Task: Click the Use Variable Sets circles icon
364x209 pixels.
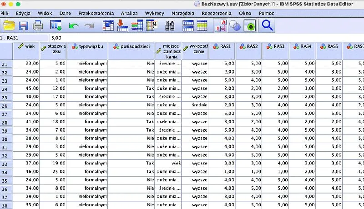Action: 235,26
